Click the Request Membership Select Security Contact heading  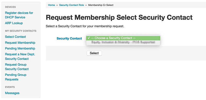(119, 17)
